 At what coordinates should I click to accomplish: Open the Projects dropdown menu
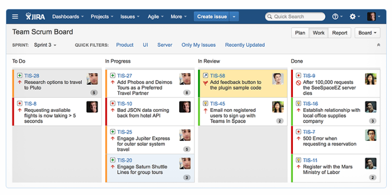tap(102, 17)
